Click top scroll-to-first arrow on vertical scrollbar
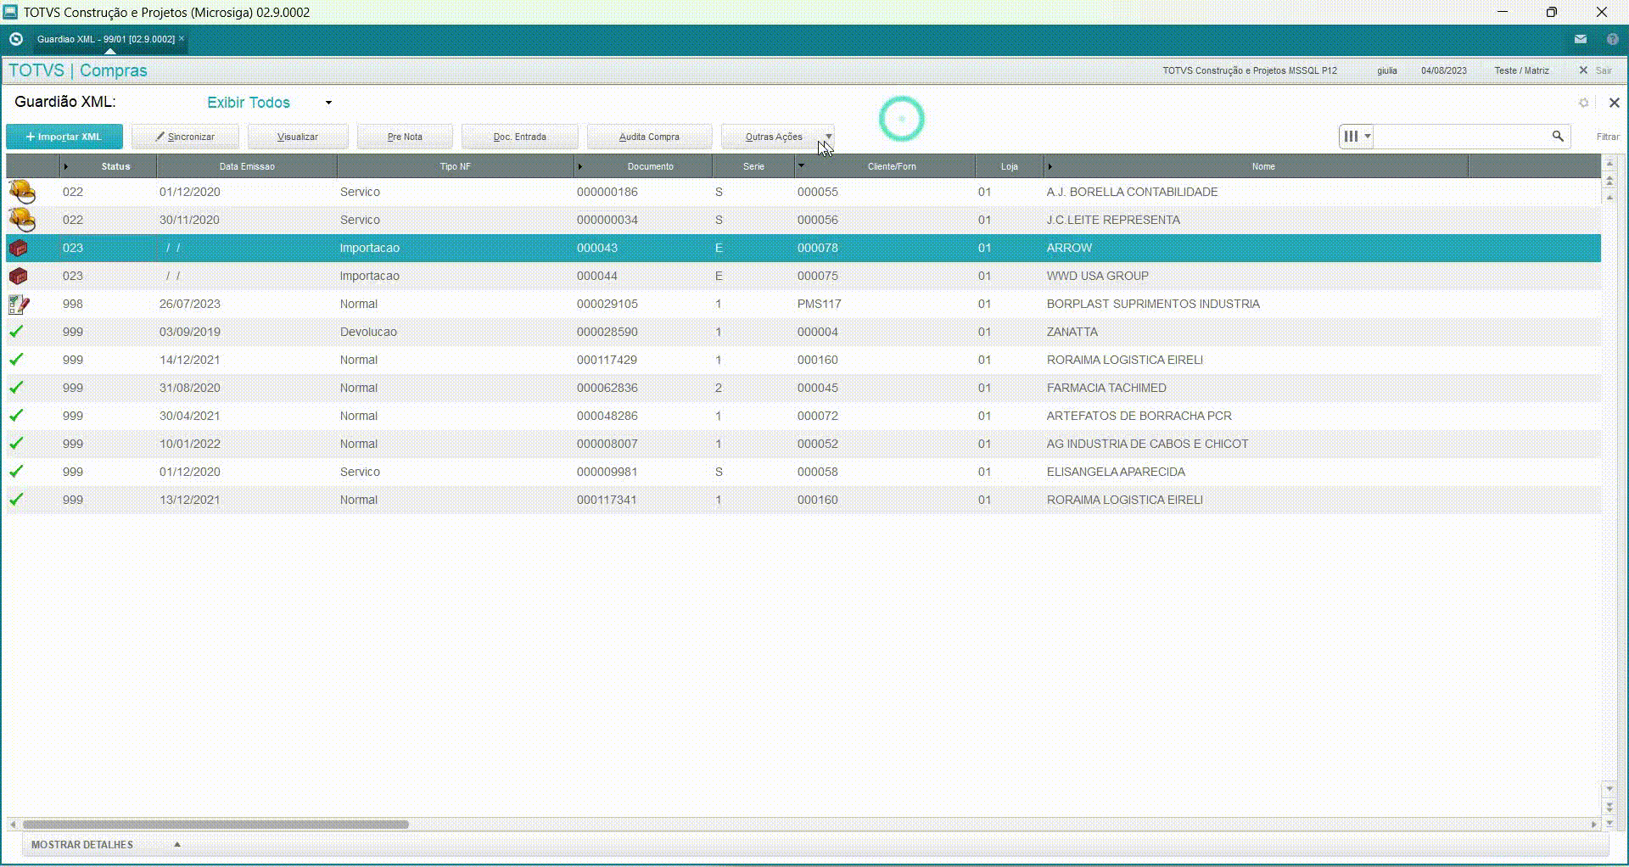 [x=1609, y=163]
